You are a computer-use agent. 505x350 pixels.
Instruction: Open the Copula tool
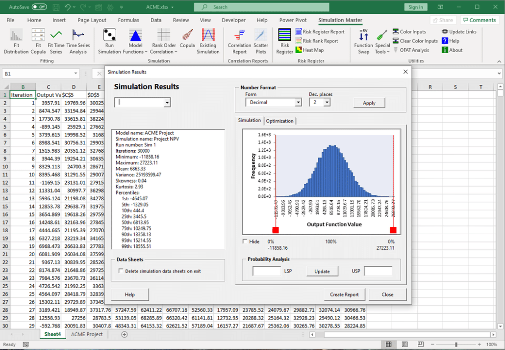[x=187, y=41]
